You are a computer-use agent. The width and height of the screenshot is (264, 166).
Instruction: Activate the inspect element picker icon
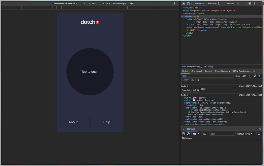click(x=183, y=3)
